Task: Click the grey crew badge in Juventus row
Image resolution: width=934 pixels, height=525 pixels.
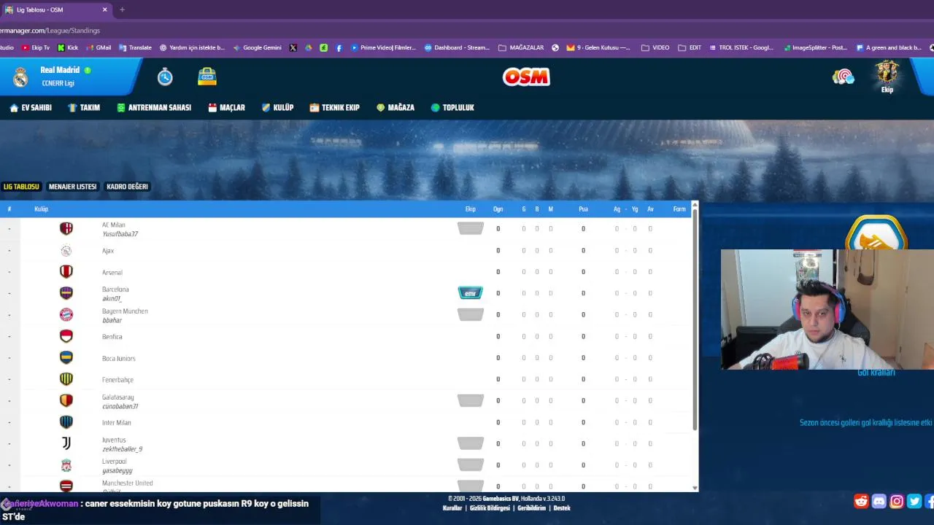Action: [x=471, y=443]
